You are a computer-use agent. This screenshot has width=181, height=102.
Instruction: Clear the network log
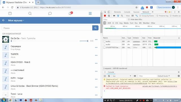point(109,16)
